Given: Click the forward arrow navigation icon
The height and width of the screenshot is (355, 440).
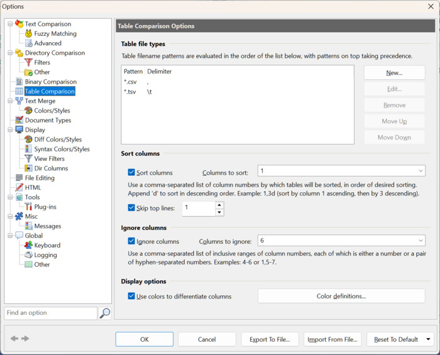Looking at the screenshot, I should (x=25, y=339).
